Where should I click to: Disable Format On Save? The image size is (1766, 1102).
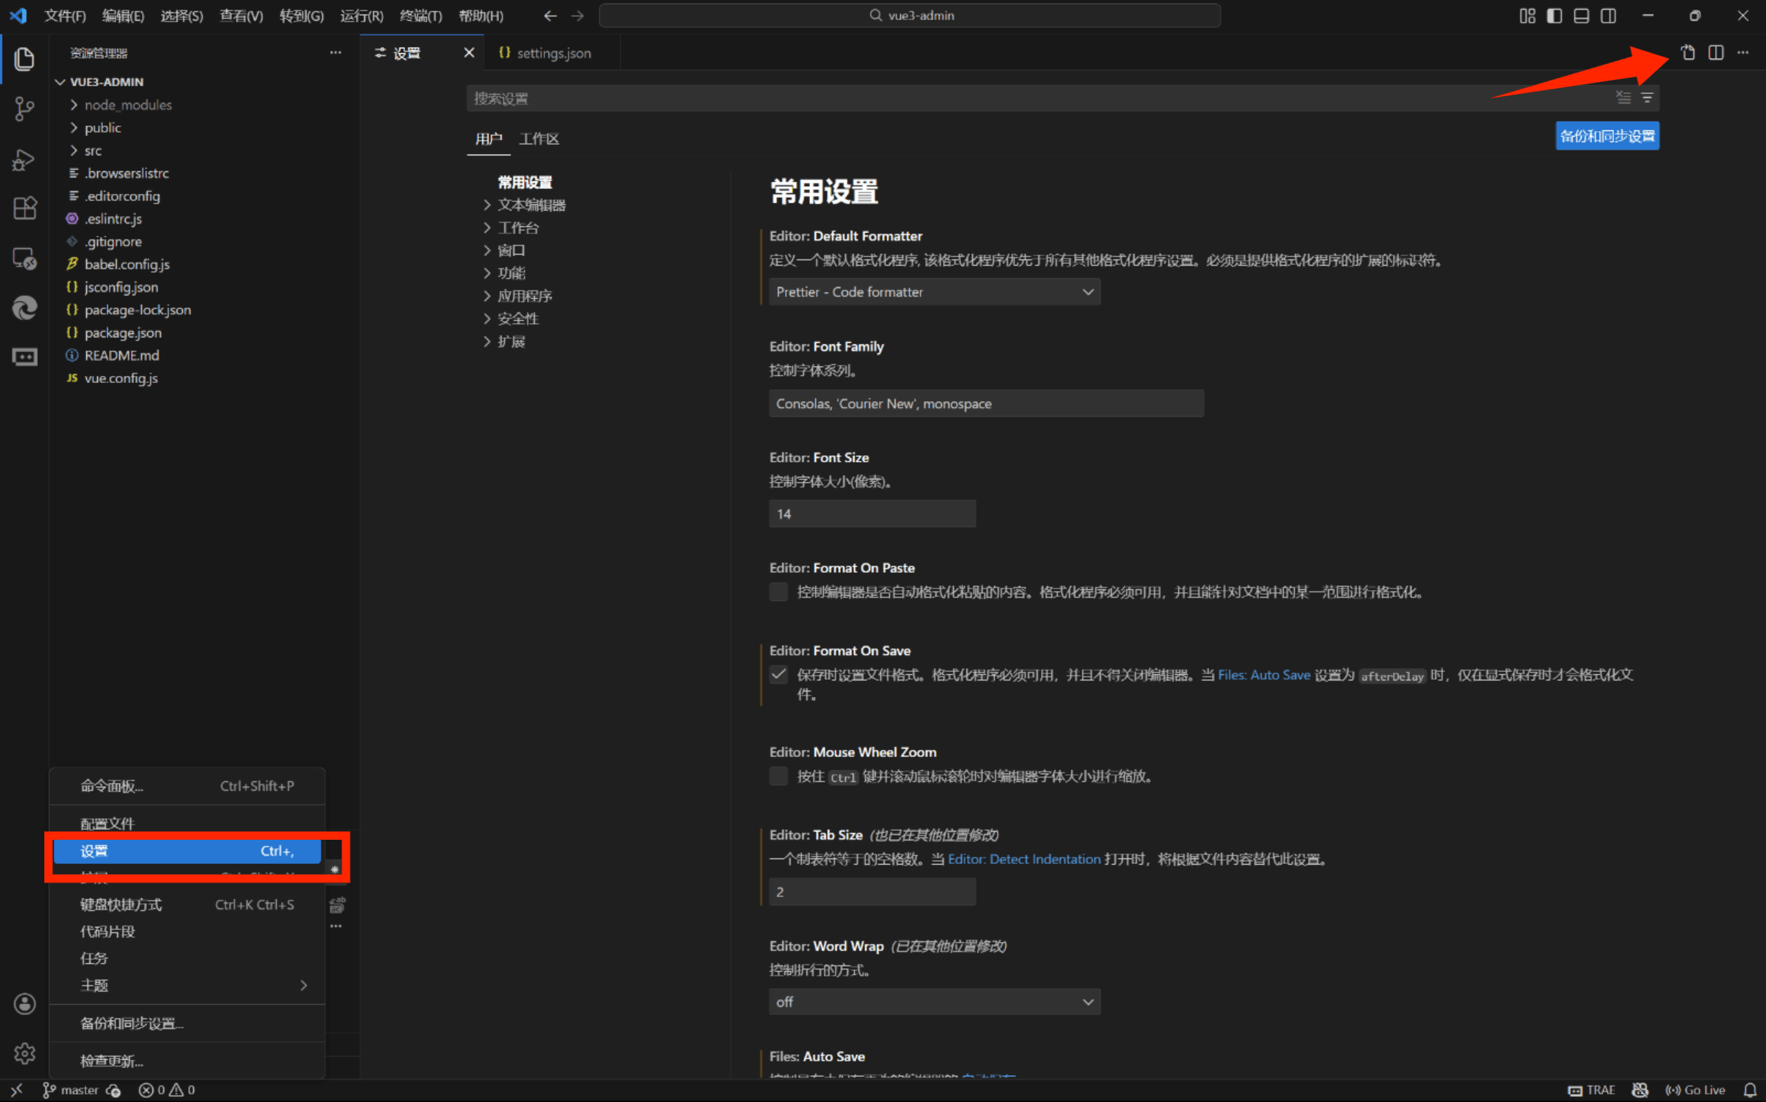pos(778,674)
